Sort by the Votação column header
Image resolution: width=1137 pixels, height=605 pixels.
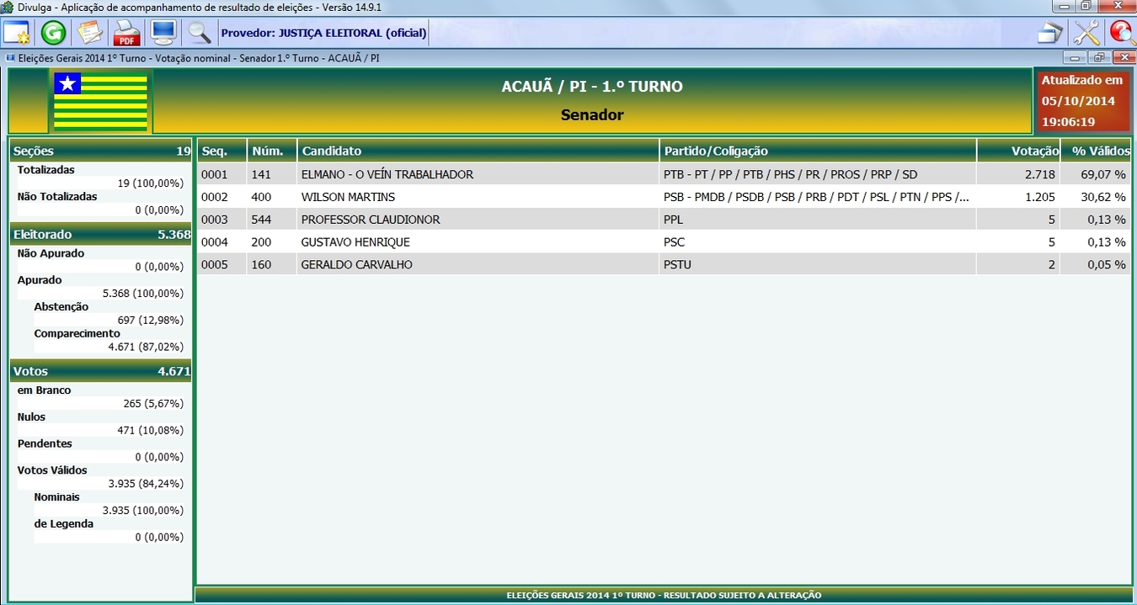pyautogui.click(x=1019, y=151)
